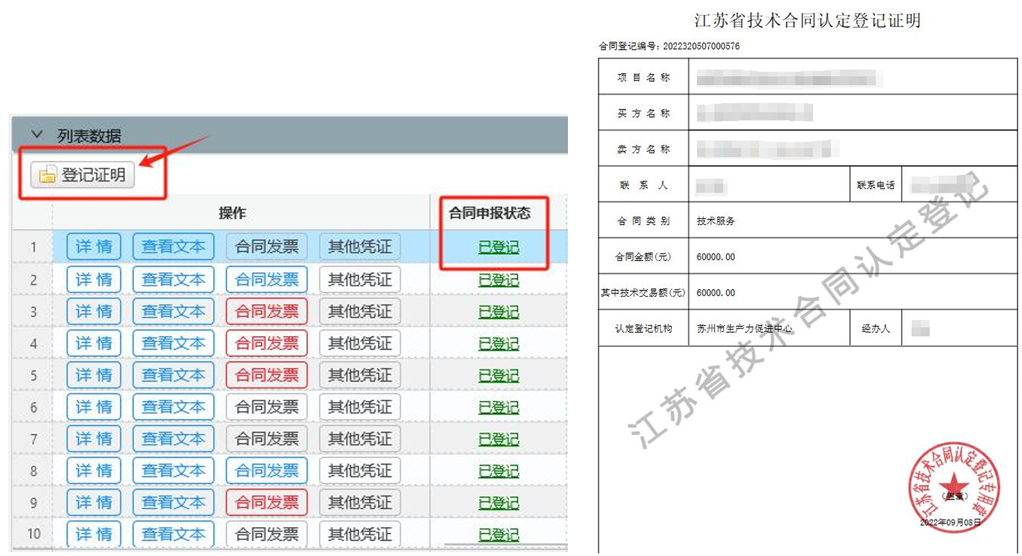
Task: Click 详情 button in row 10
Action: click(x=94, y=534)
